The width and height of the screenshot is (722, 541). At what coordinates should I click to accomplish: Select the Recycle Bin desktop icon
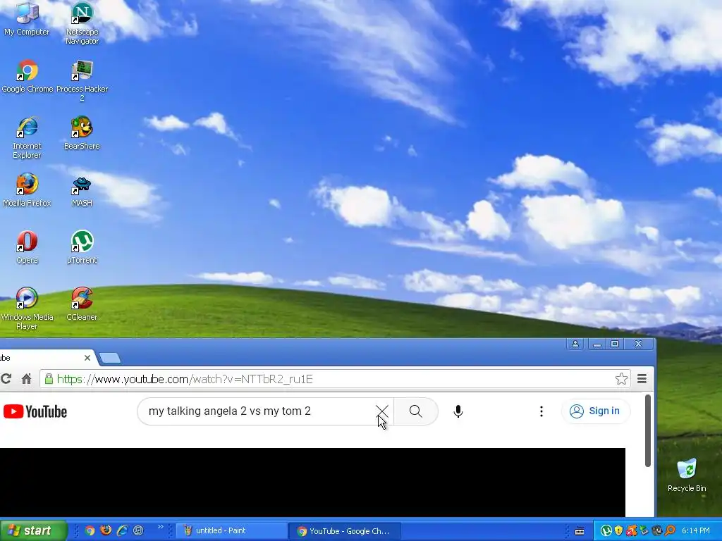pos(687,475)
